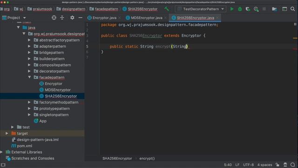Expand prototypepattern package arrow
The height and width of the screenshot is (168, 298).
[x=29, y=108]
